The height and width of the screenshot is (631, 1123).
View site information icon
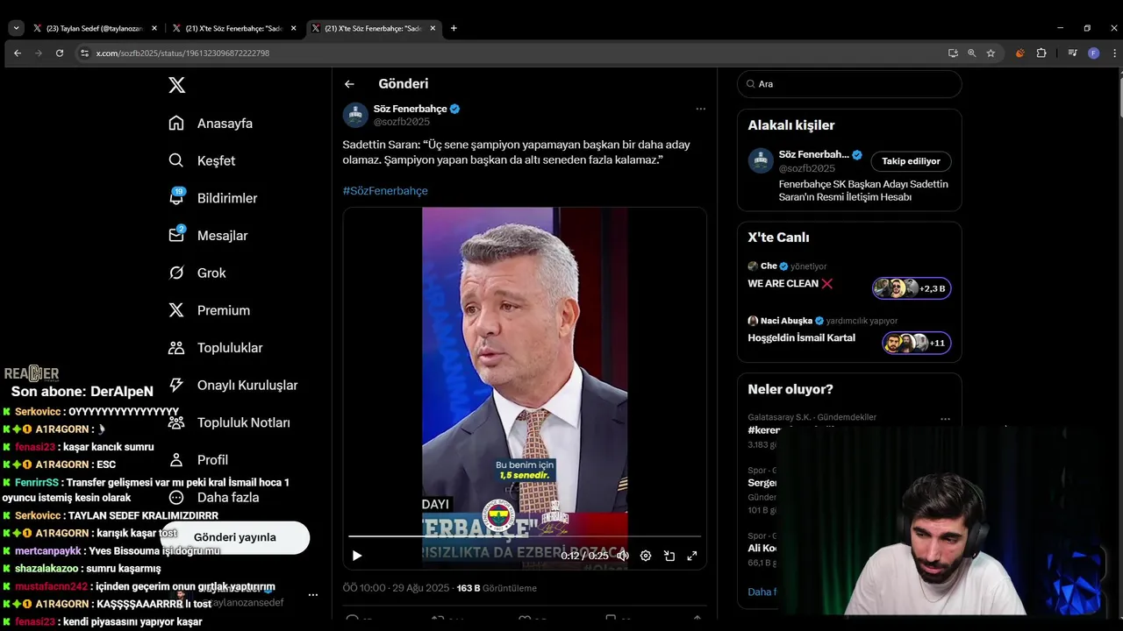[85, 53]
